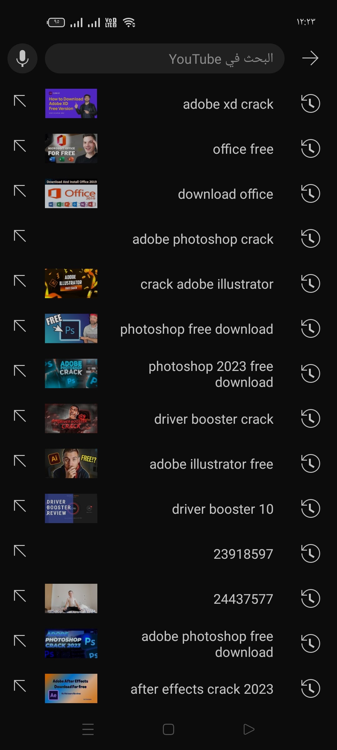Tap history clock icon for 'crack adobe illustrator'

point(310,283)
